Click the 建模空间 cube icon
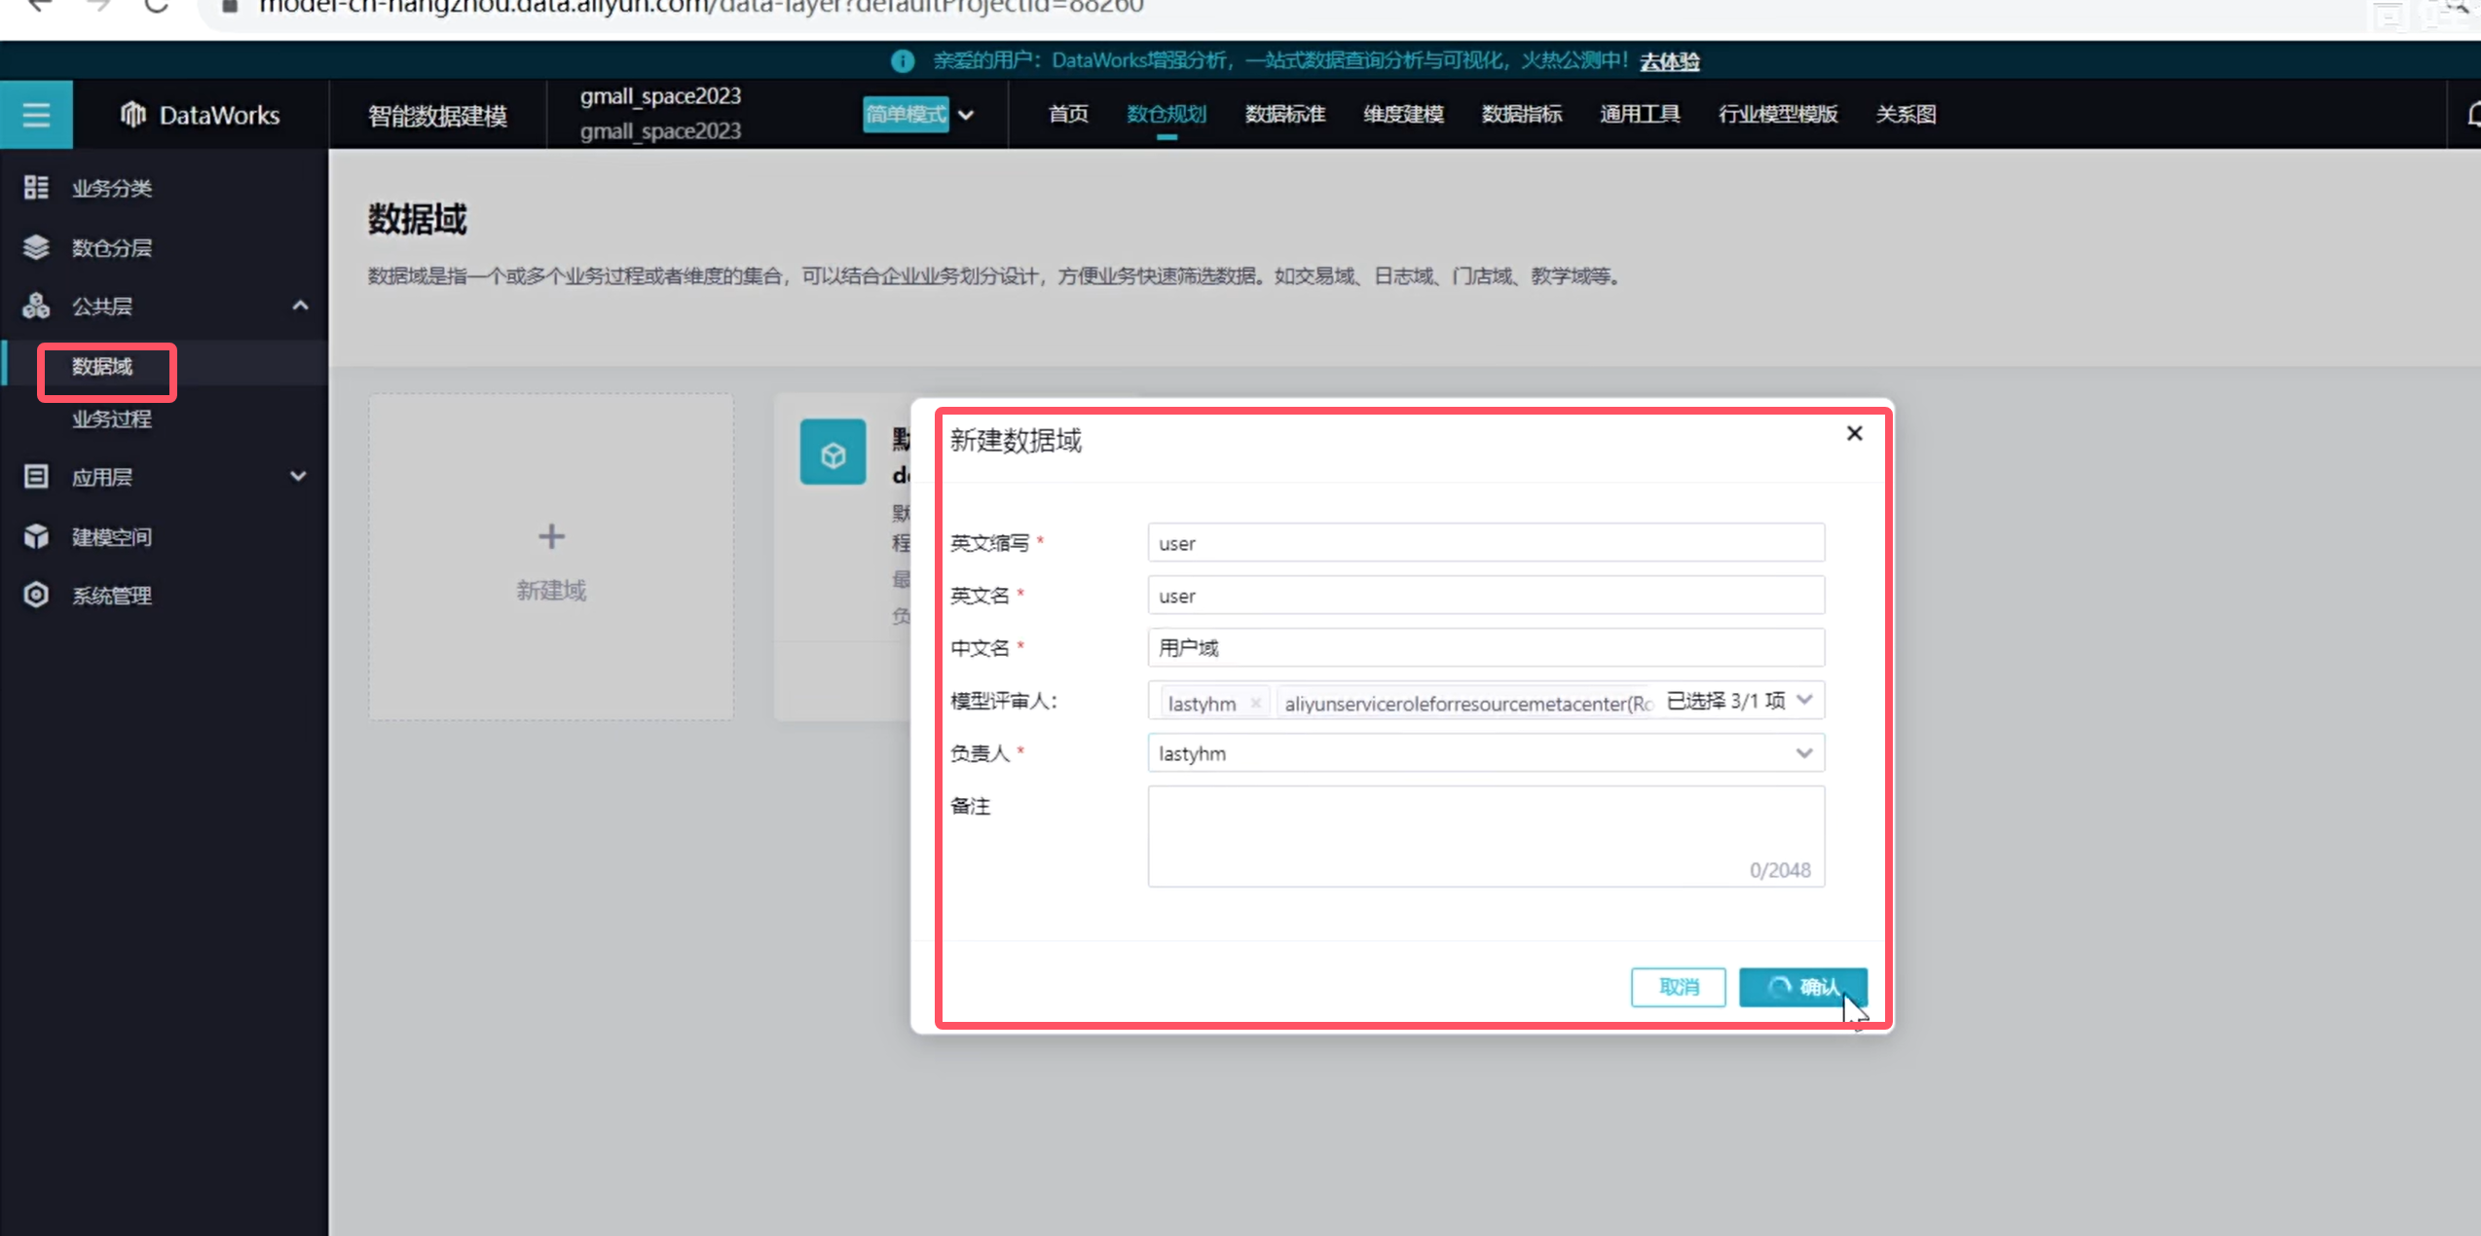 point(36,536)
